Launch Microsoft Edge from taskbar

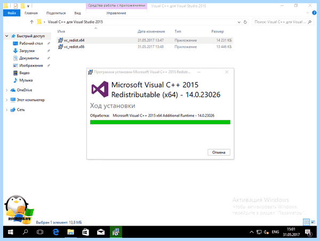click(x=55, y=232)
